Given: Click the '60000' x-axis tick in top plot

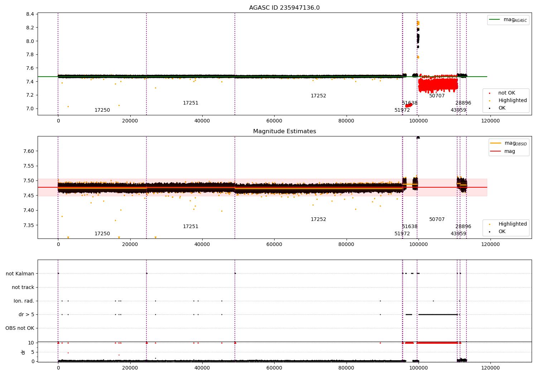Looking at the screenshot, I should click(274, 121).
